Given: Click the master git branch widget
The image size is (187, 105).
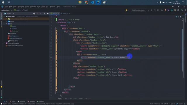Looking at the screenshot, I should (180, 104).
